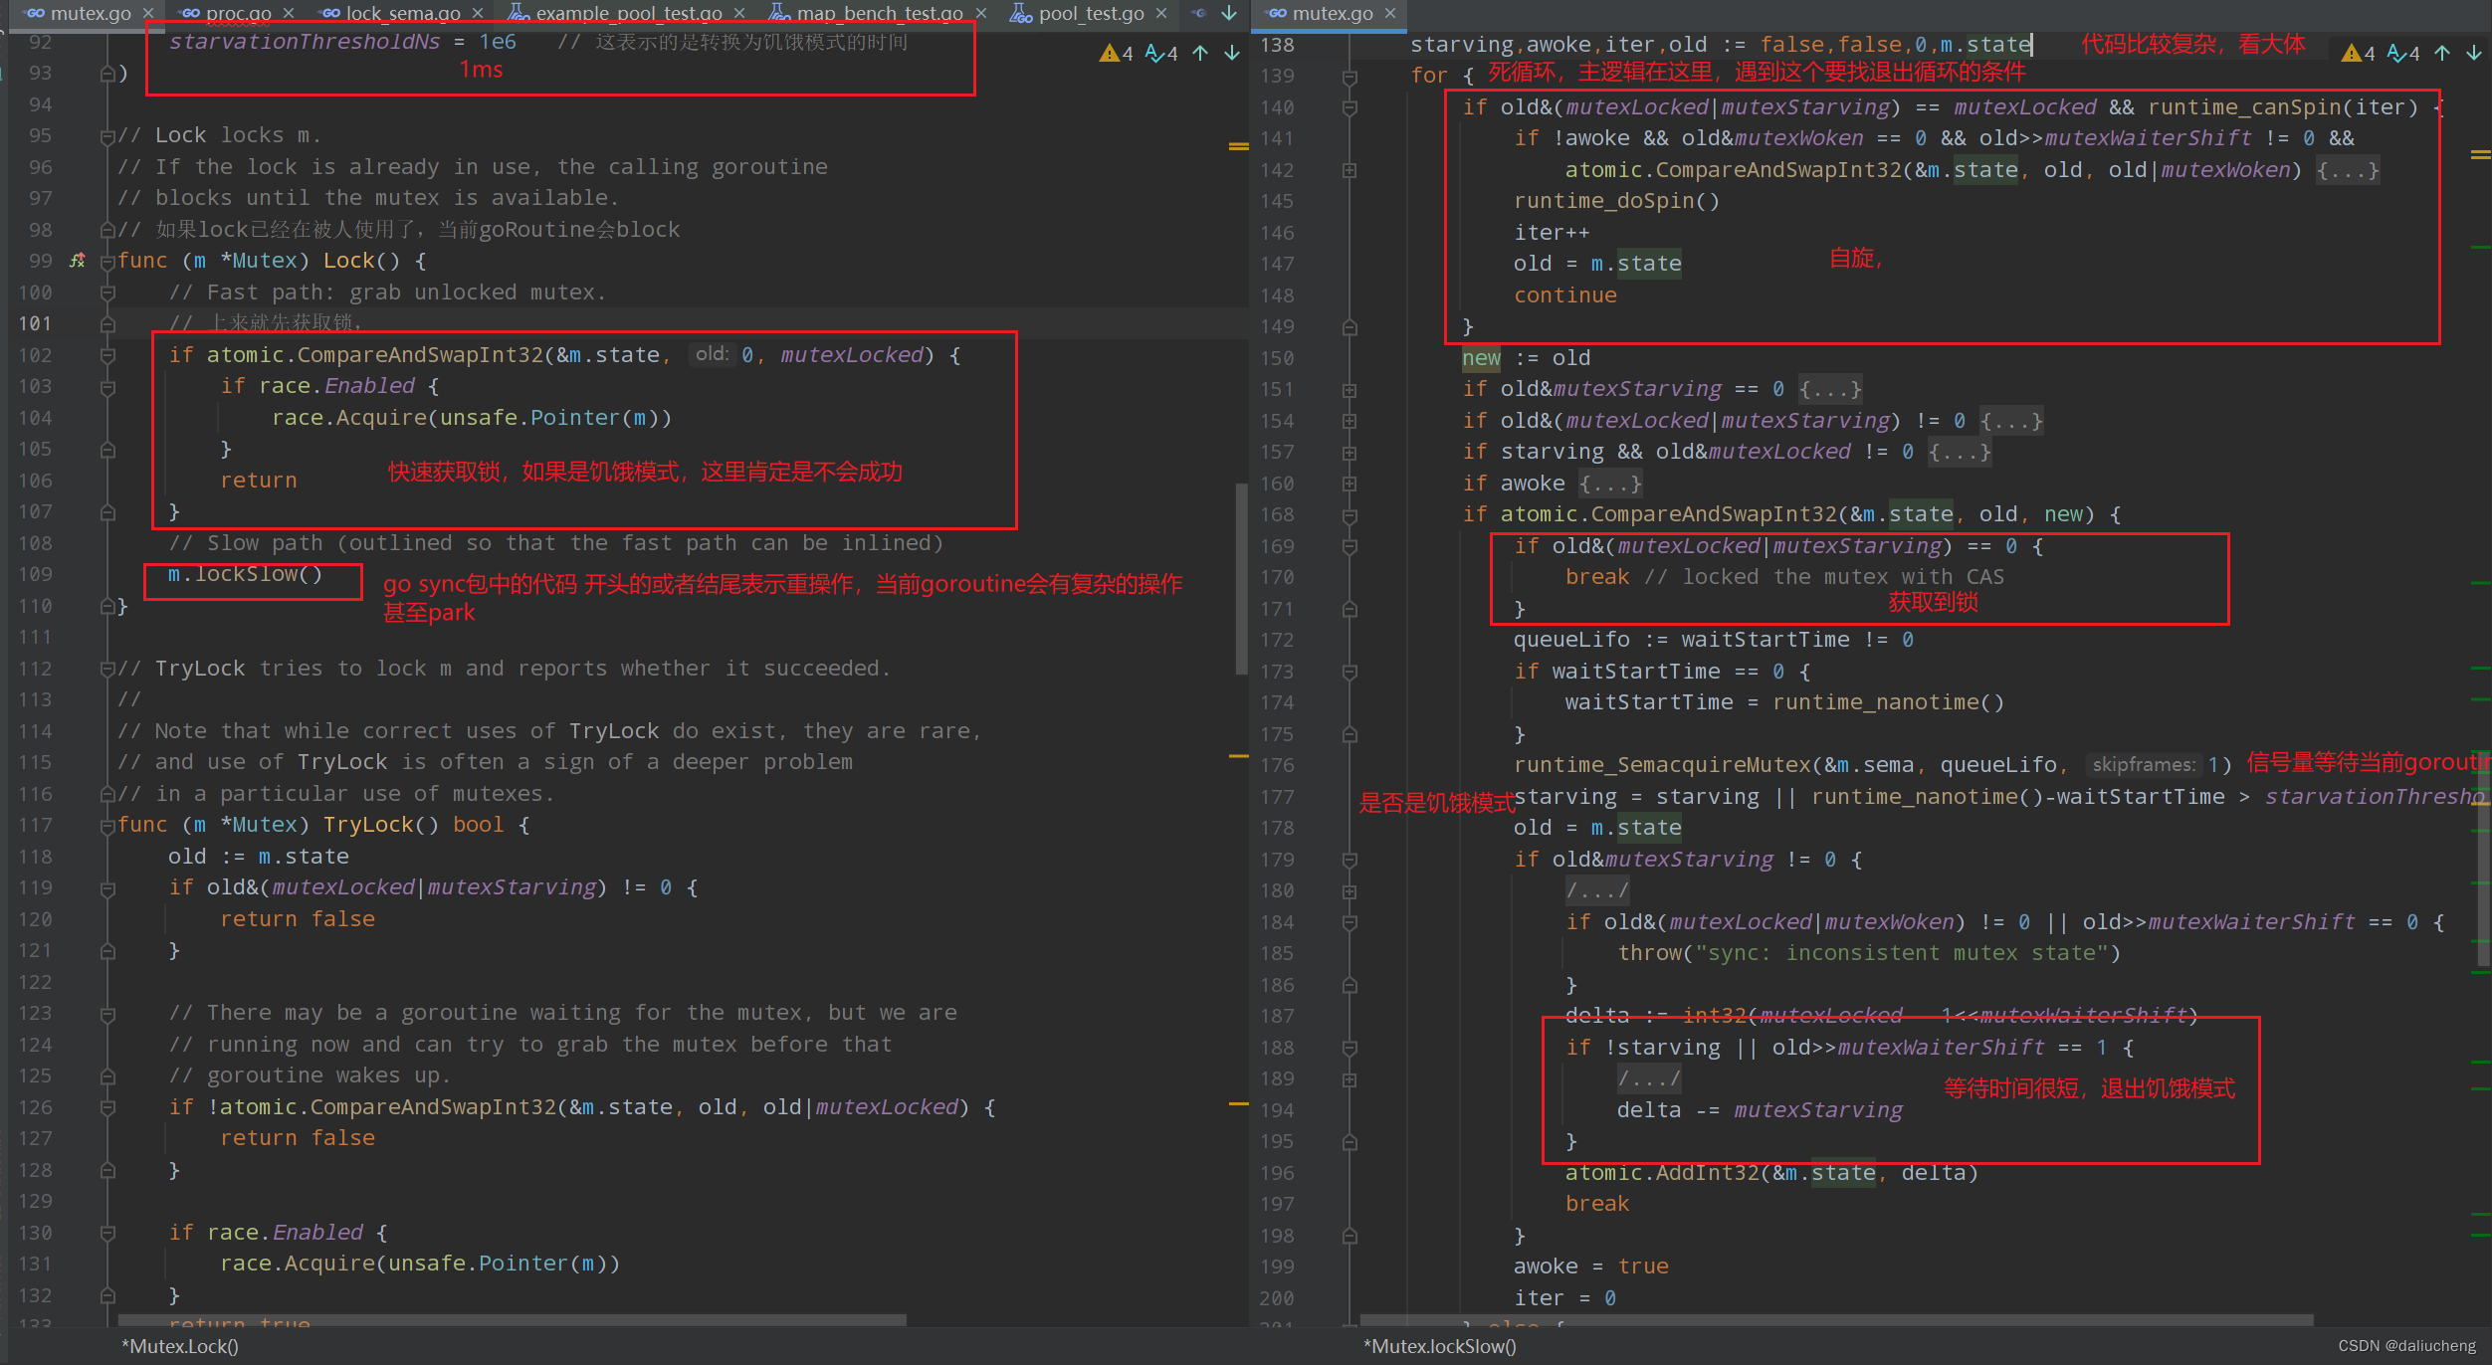2492x1365 pixels.
Task: Click the yellow warning stripe mark near line 126
Action: pyautogui.click(x=1238, y=1103)
